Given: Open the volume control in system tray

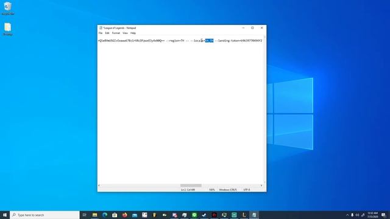Looking at the screenshot, I should (x=358, y=215).
